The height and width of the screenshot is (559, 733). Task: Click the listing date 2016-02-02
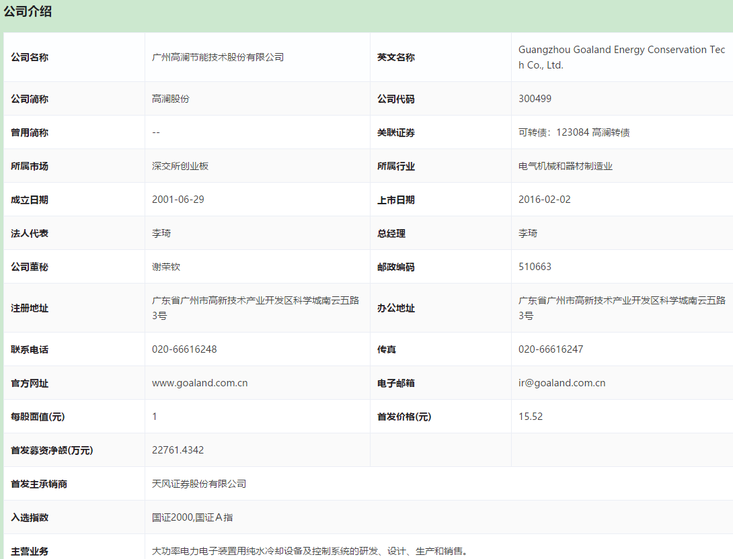point(544,200)
